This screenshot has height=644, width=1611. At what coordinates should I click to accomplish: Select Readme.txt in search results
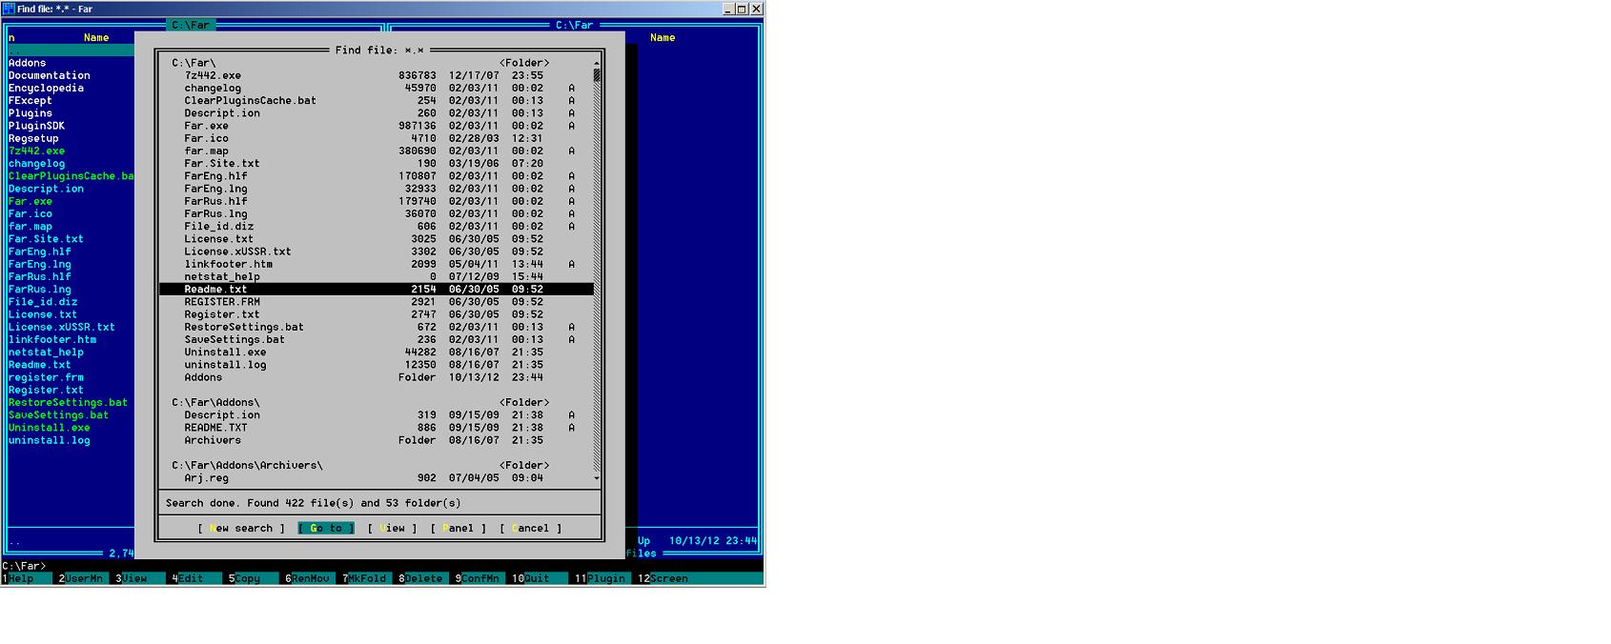215,289
